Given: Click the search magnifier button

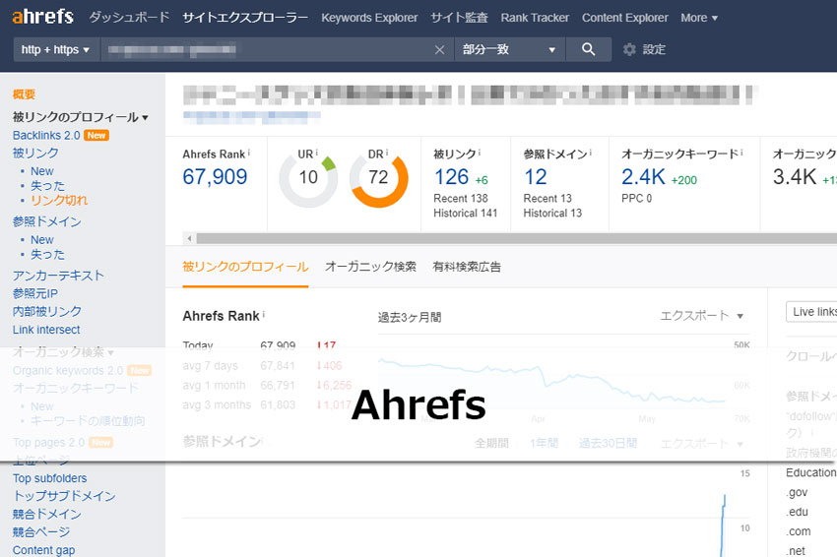Looking at the screenshot, I should click(x=588, y=49).
